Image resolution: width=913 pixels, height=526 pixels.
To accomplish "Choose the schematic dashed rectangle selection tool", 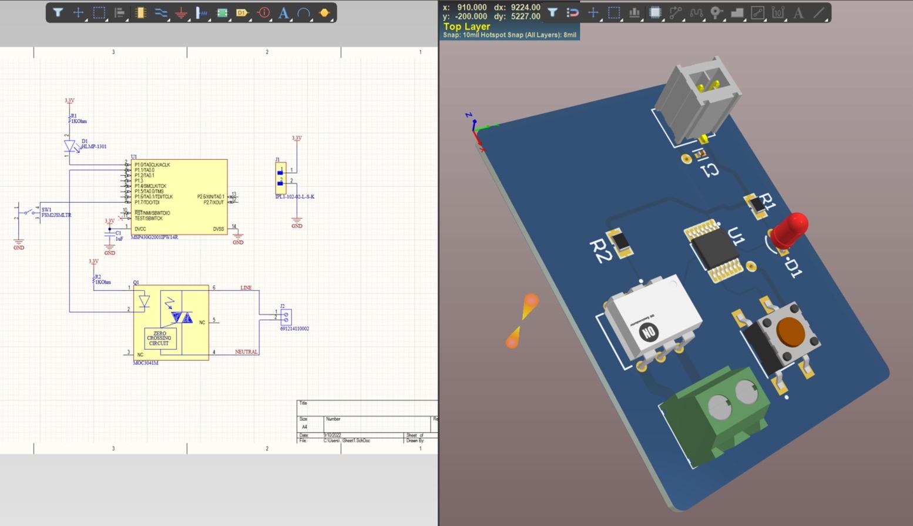I will point(99,12).
